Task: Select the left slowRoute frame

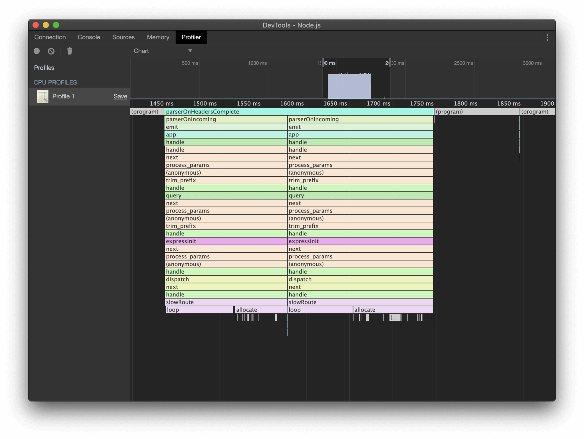Action: (226, 302)
